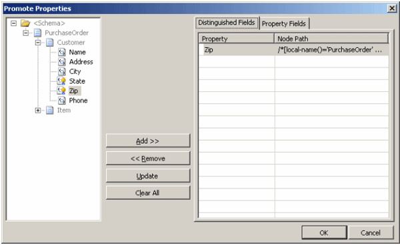Collapse the Schema root node

[x=13, y=23]
